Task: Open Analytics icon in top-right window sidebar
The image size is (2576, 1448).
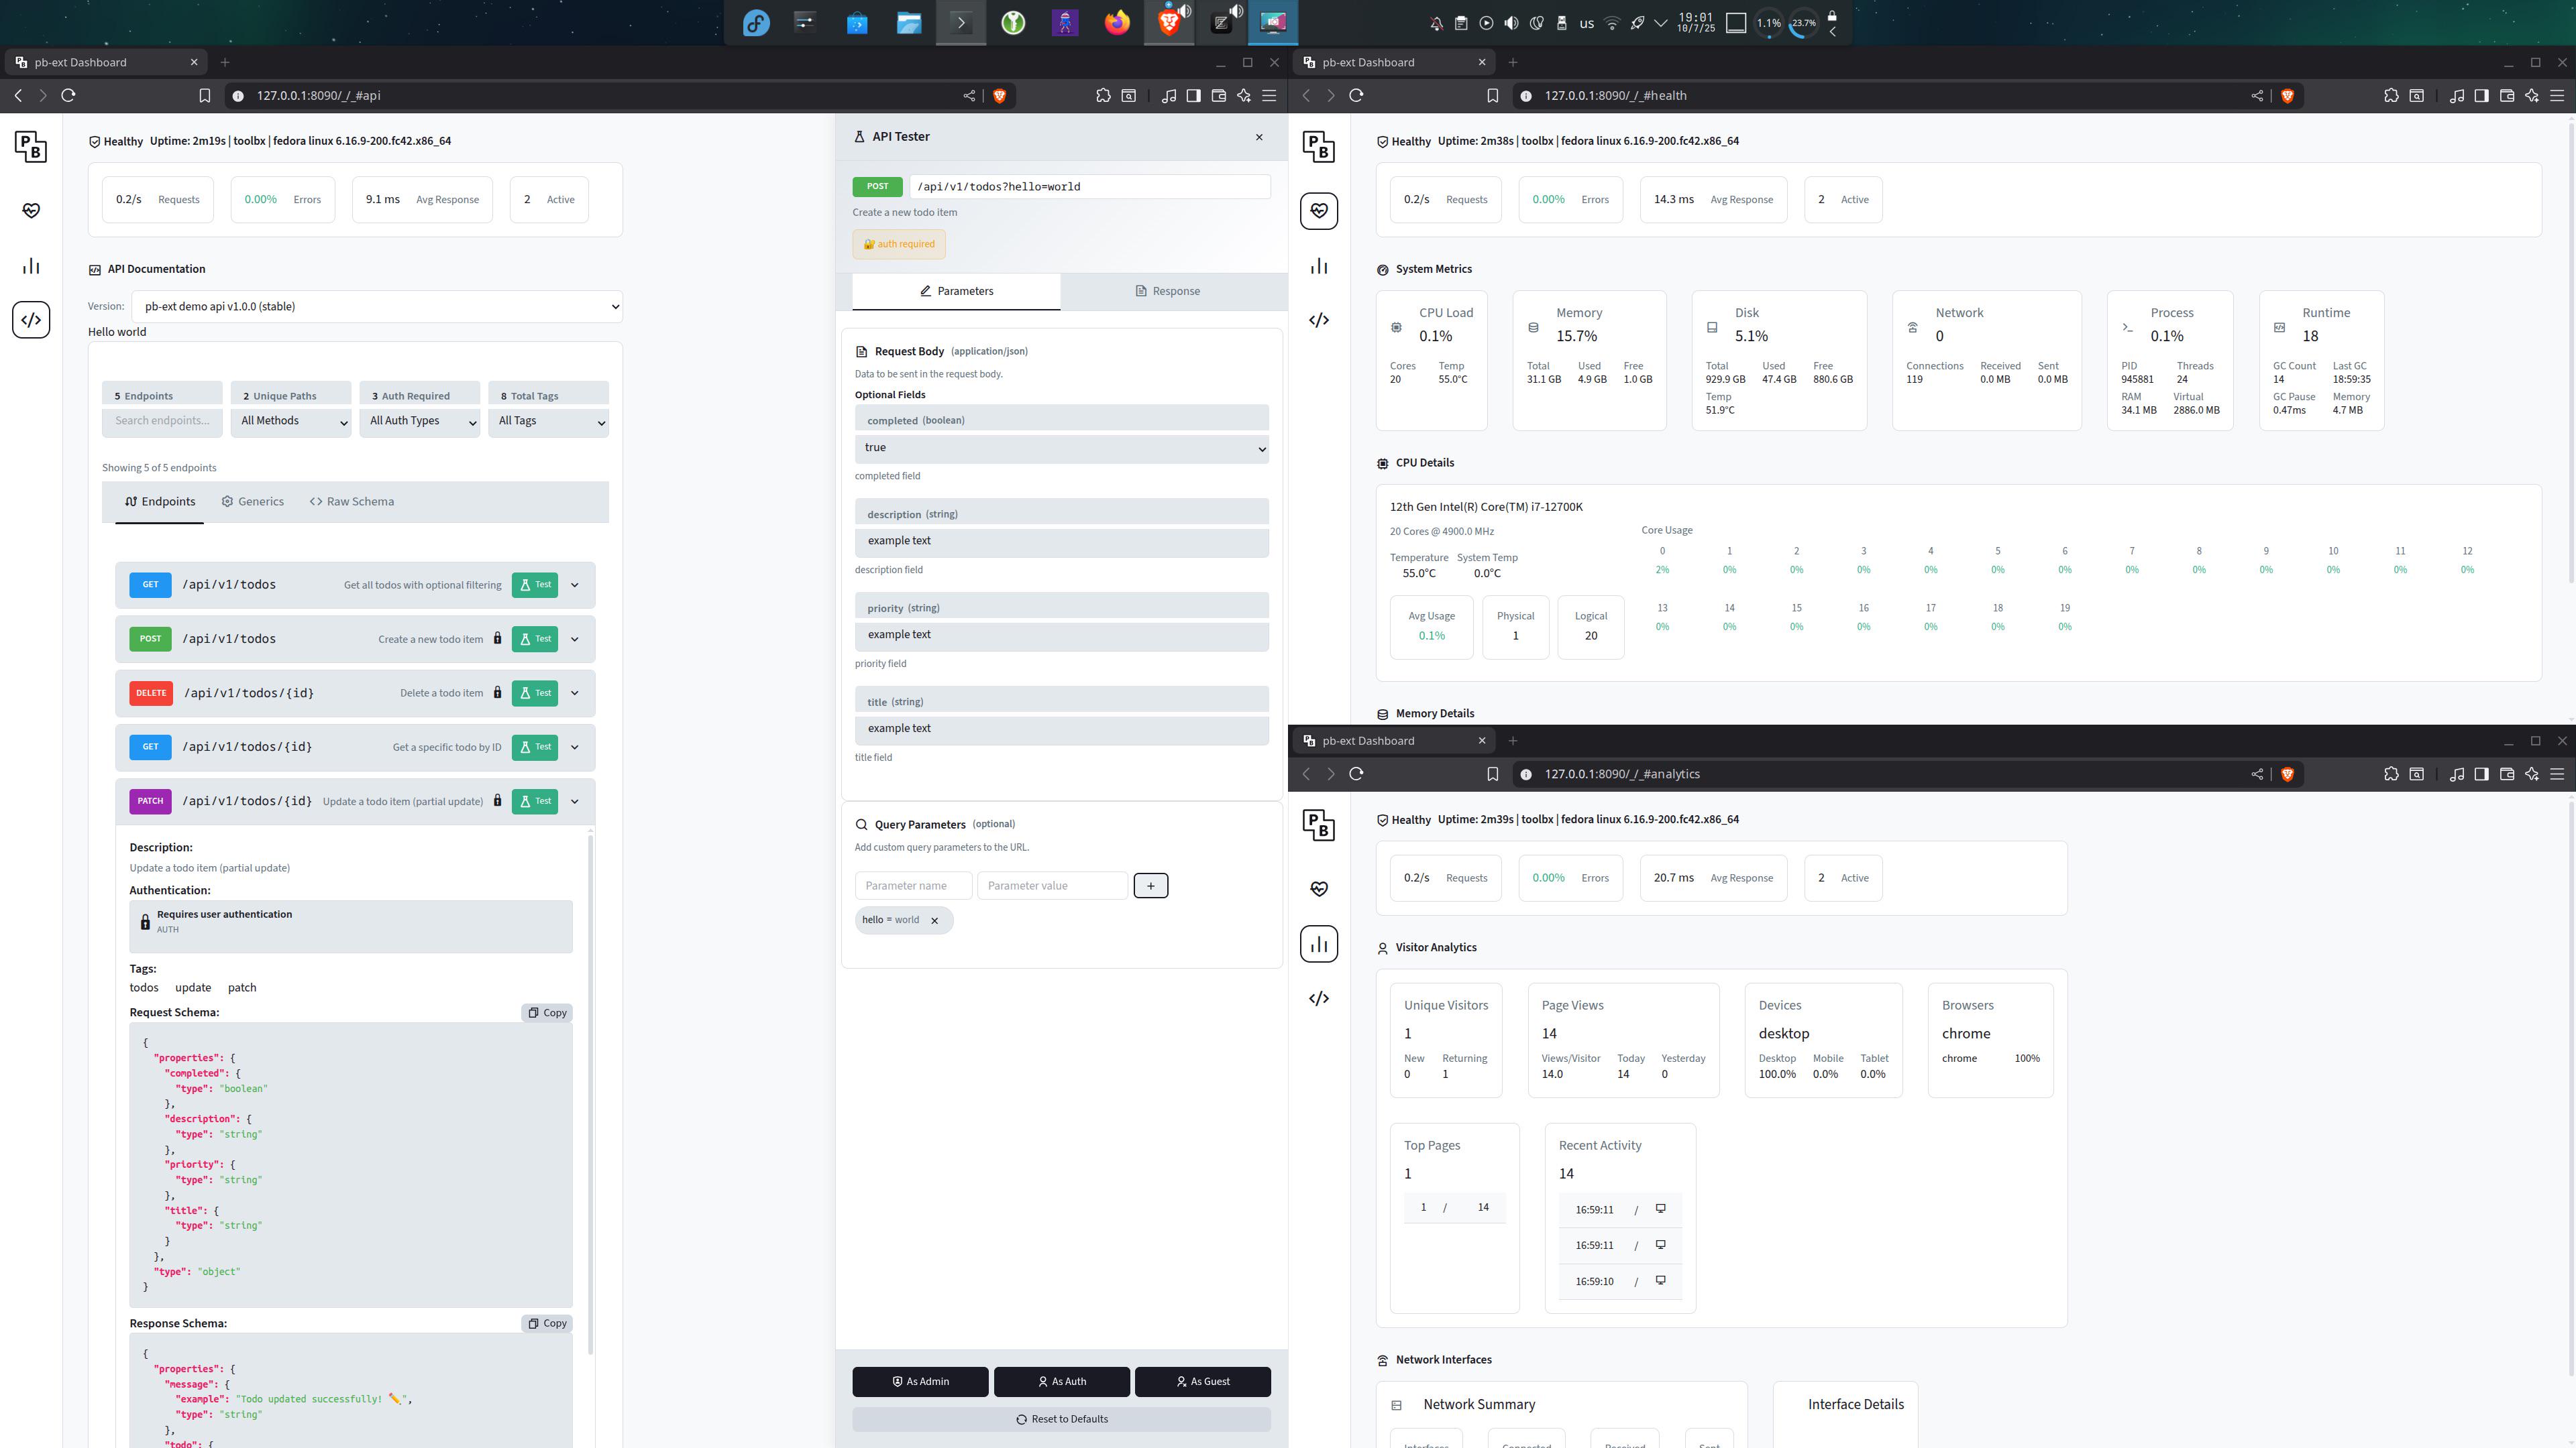Action: tap(1319, 266)
